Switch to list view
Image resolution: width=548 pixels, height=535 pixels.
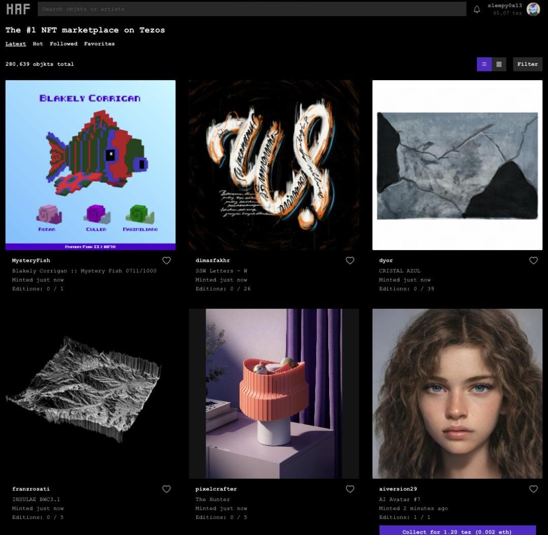point(484,64)
